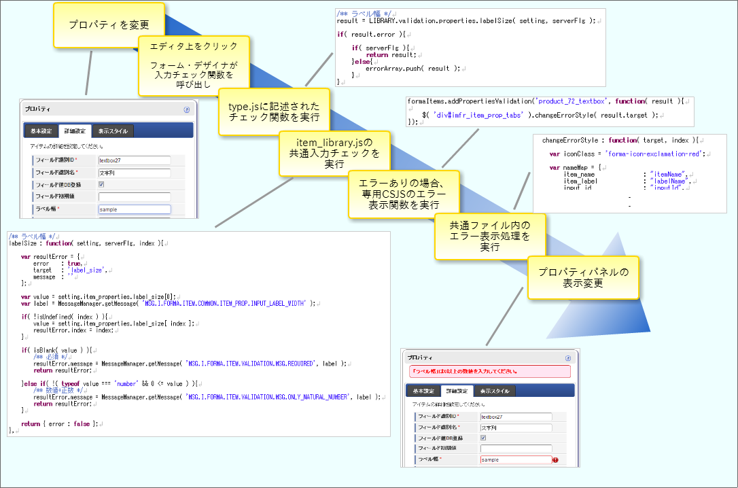Click プロパティ title in panel showing error banner
This screenshot has width=738, height=488.
[x=419, y=358]
